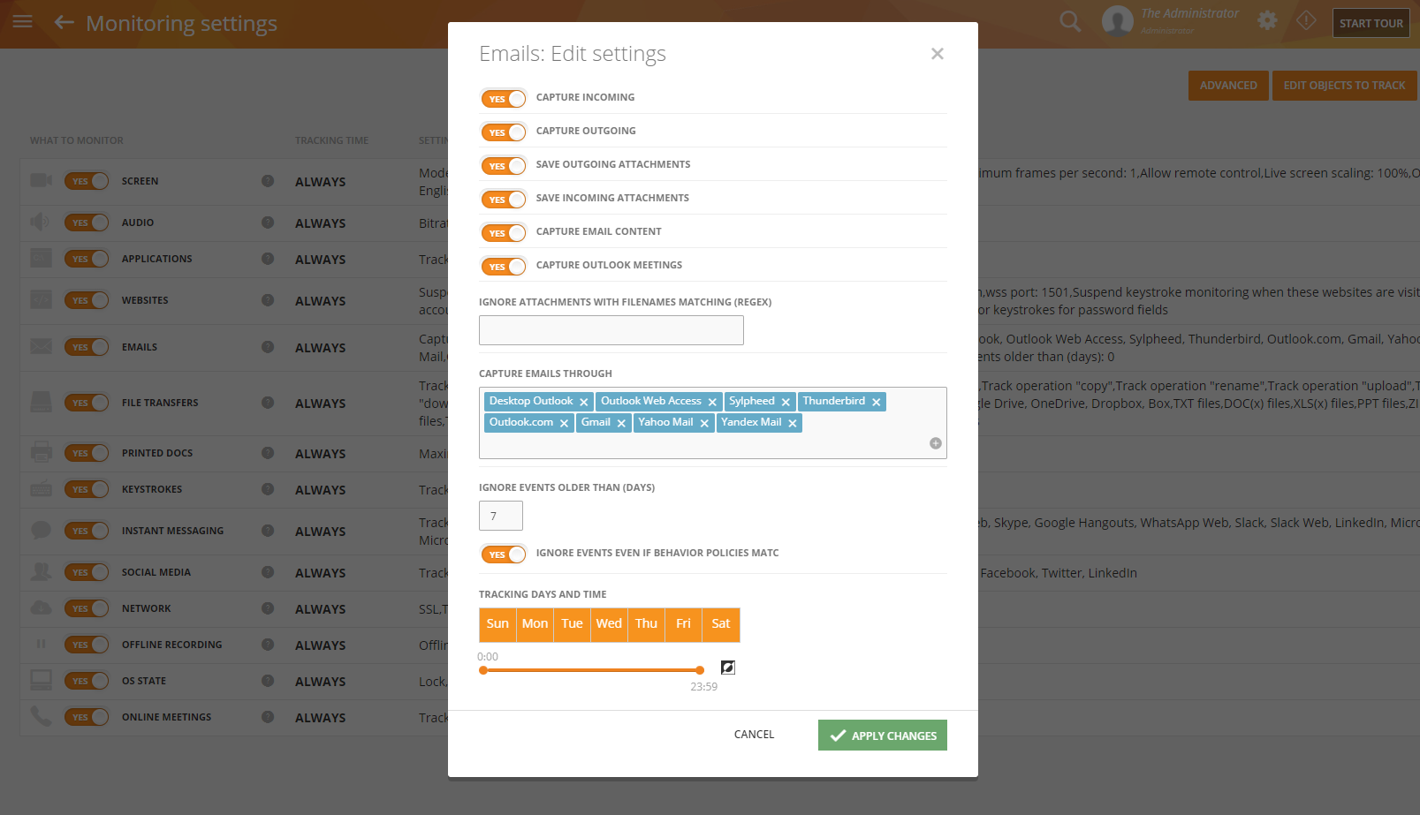Click the Advanced button

click(x=1228, y=86)
